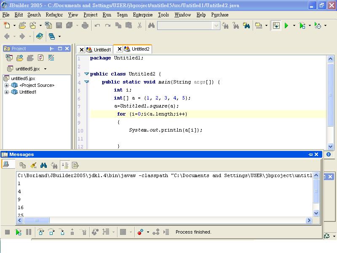Click the add-files folder icon in Project pane
Viewport: 337px width, 253px height.
tap(19, 58)
